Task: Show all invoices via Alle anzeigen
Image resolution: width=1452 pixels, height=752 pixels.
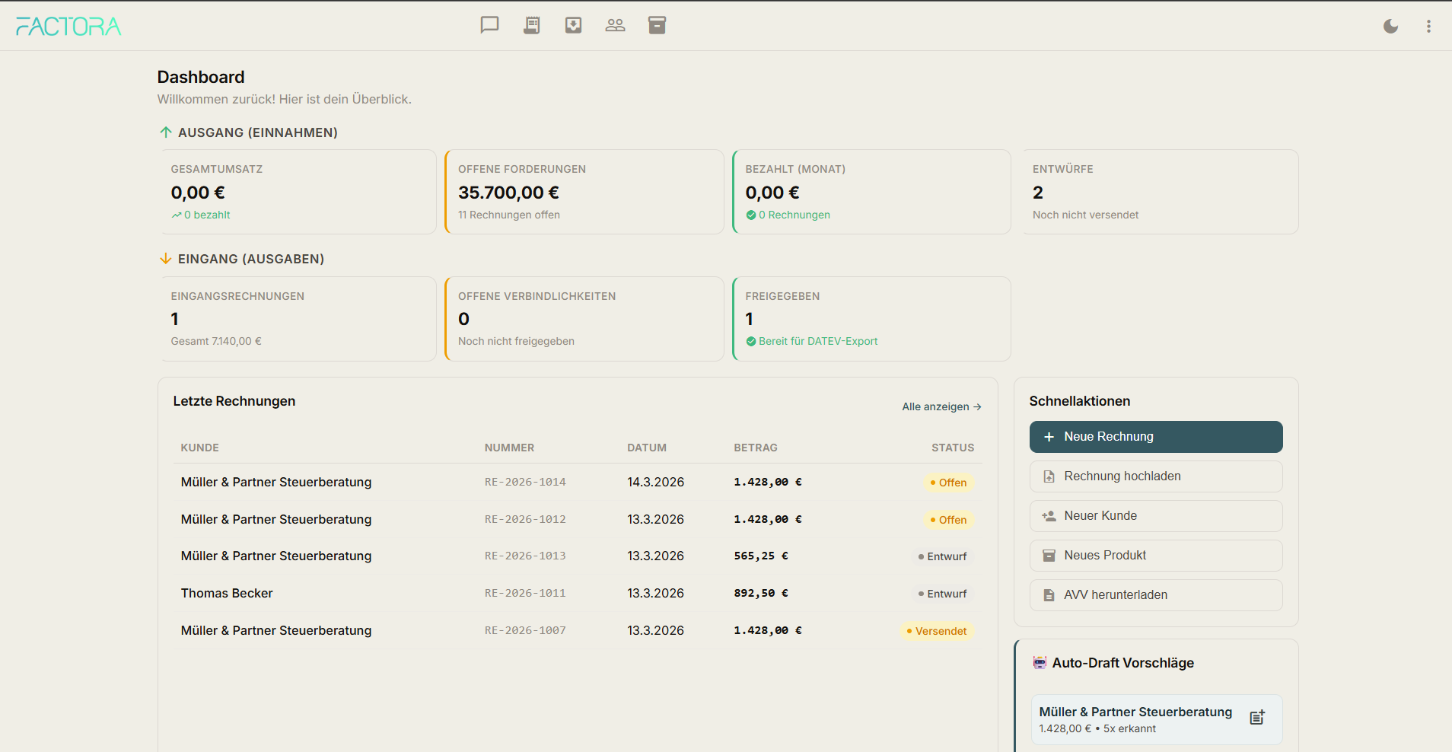Action: click(x=941, y=407)
